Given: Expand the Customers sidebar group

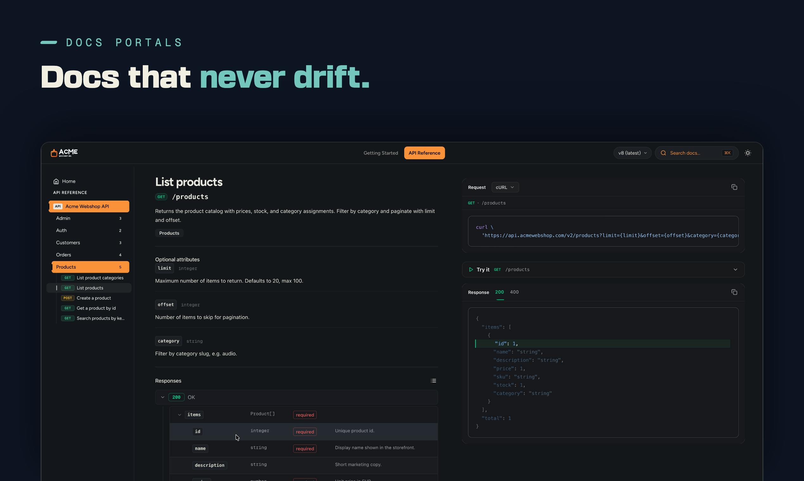Looking at the screenshot, I should 89,243.
